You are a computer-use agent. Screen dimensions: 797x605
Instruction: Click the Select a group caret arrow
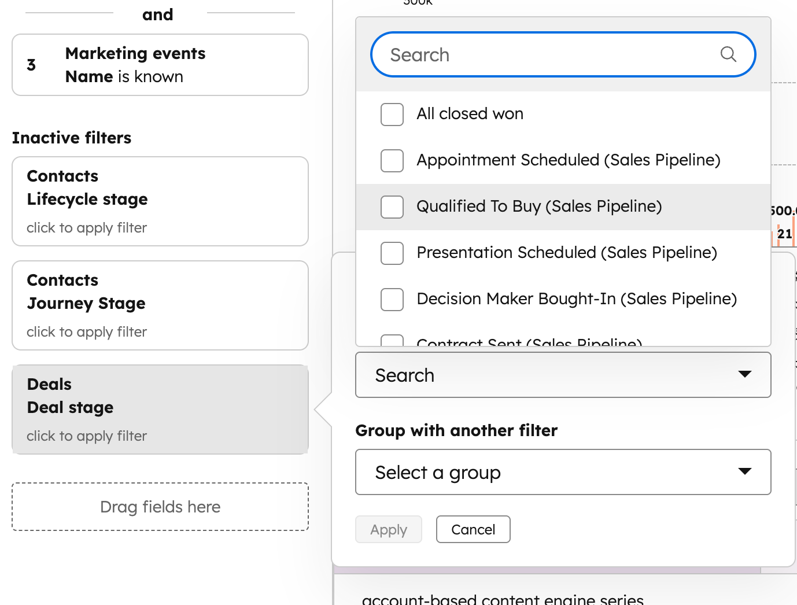[x=745, y=472]
